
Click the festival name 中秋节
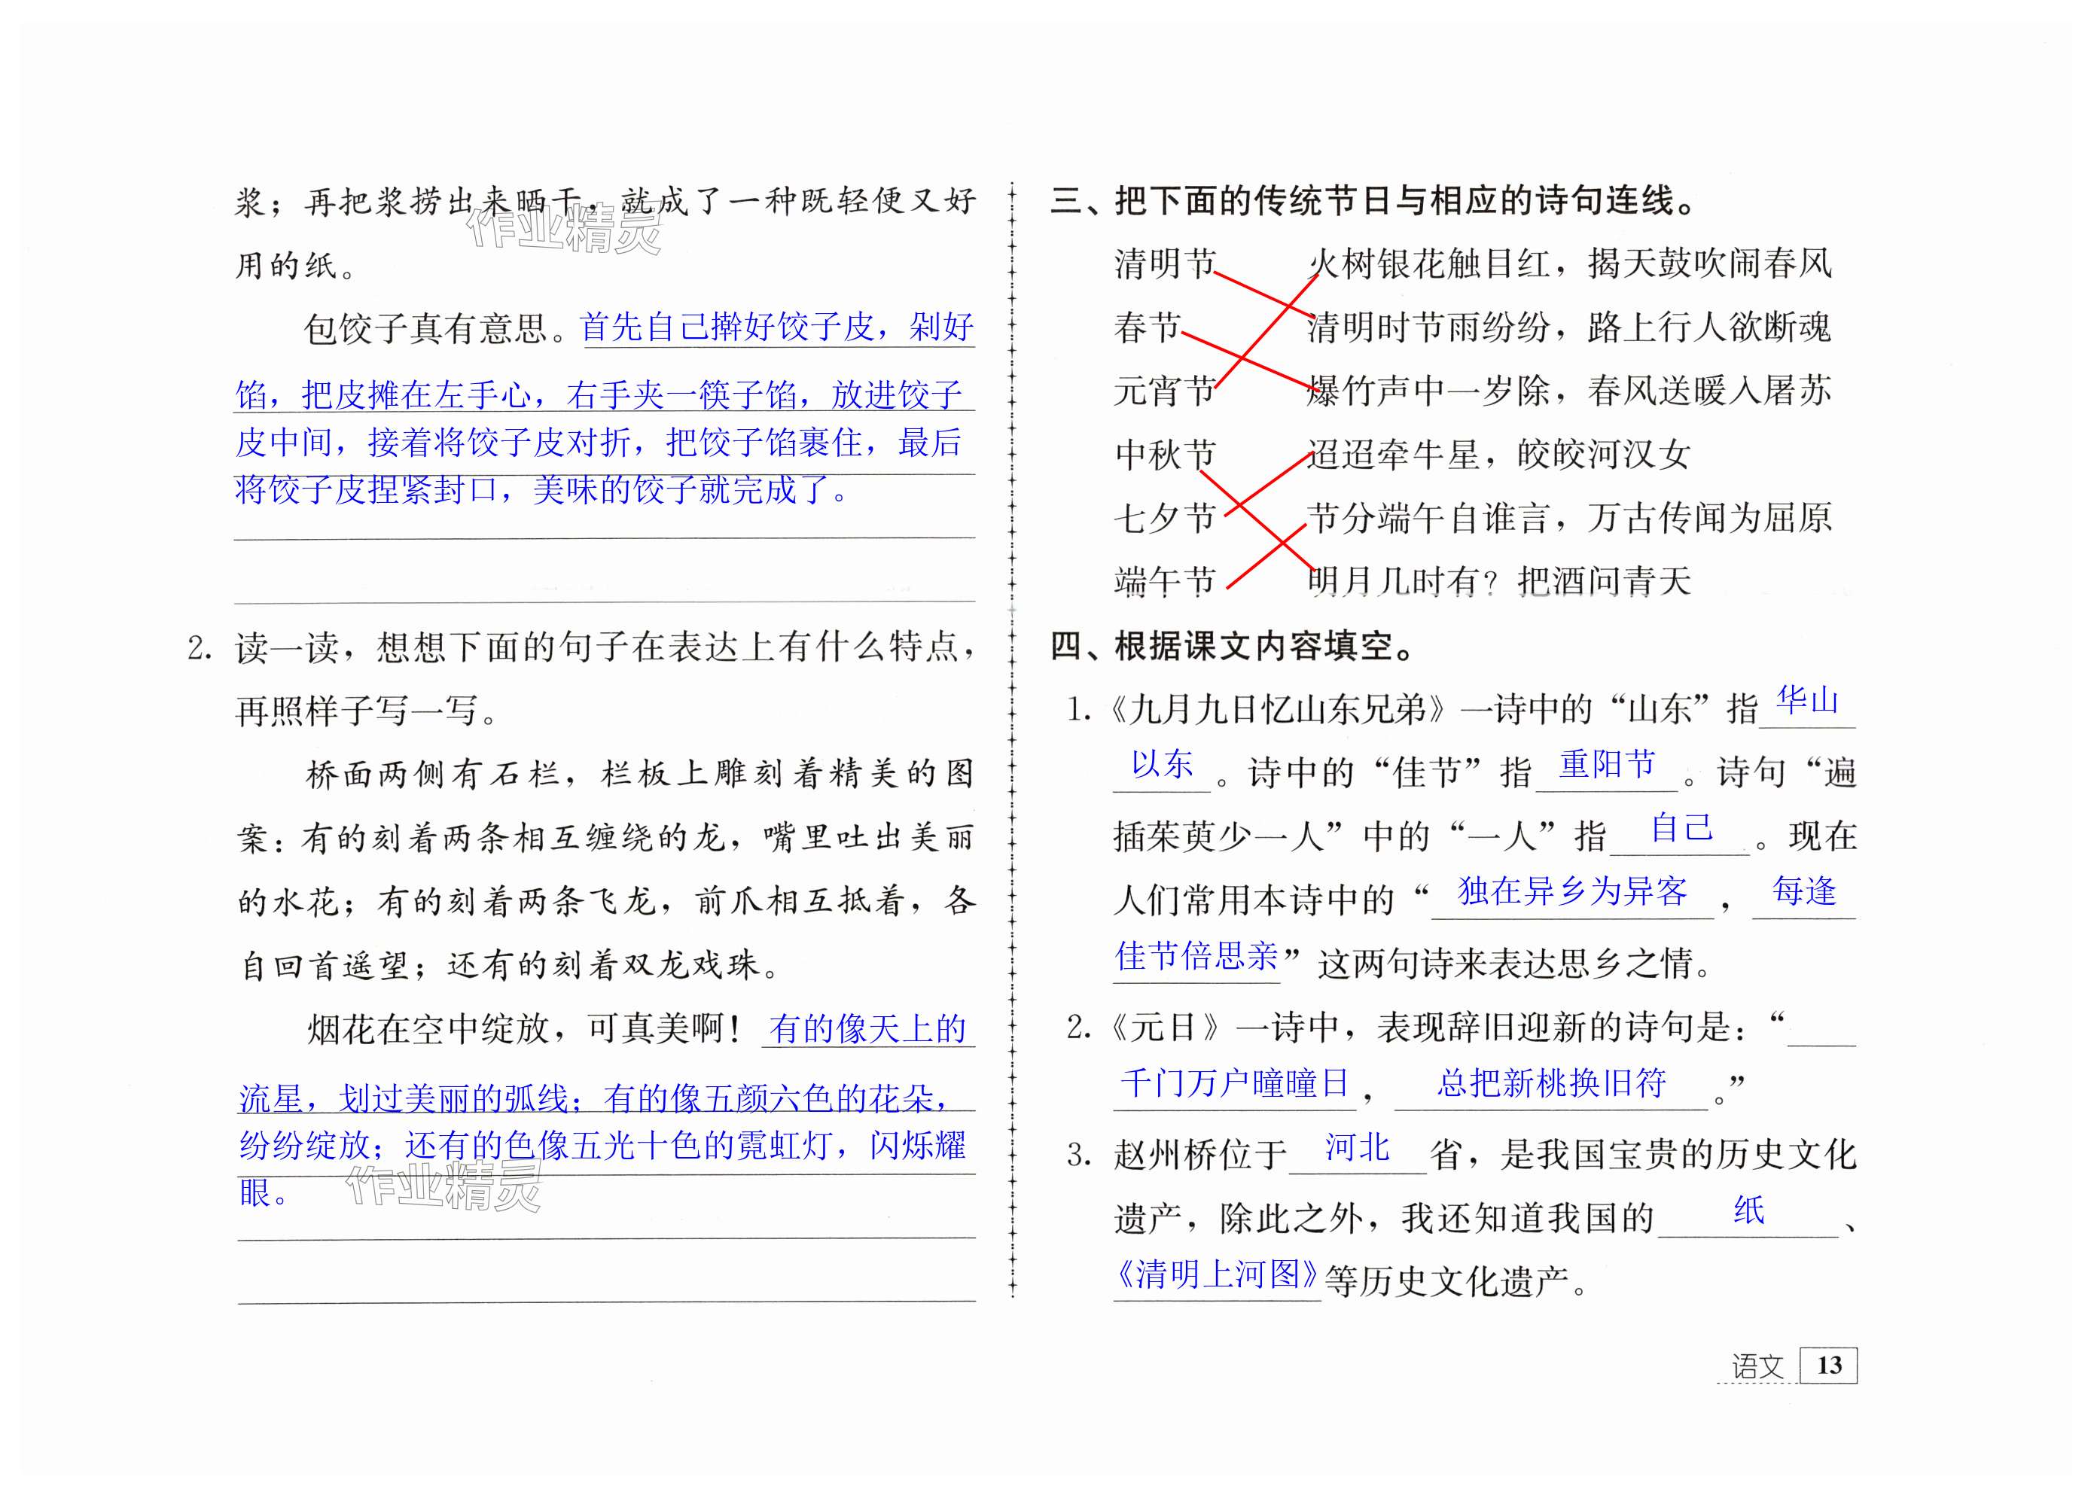(x=1165, y=455)
